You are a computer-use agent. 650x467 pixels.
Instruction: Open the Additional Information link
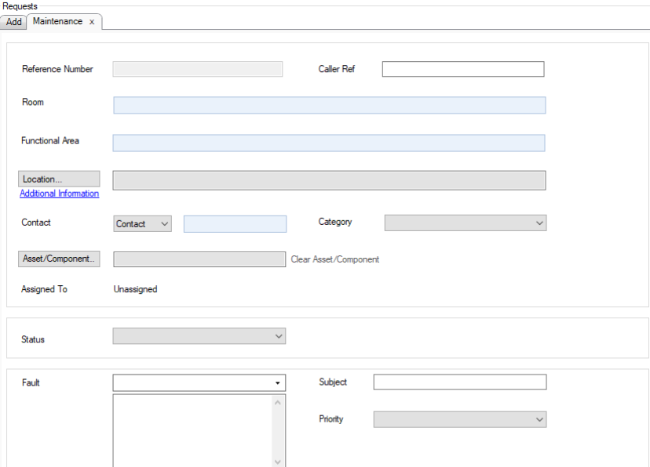pos(60,194)
